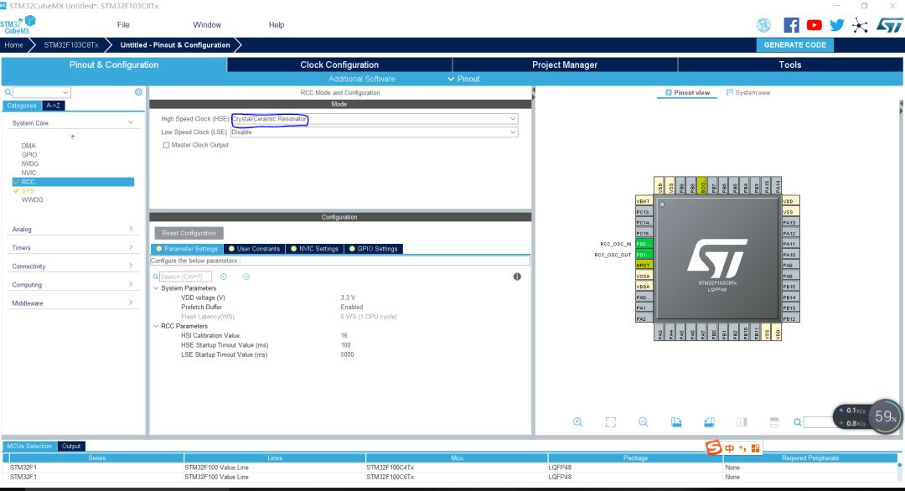Open the File menu
Screen dimensions: 905x491
point(123,25)
